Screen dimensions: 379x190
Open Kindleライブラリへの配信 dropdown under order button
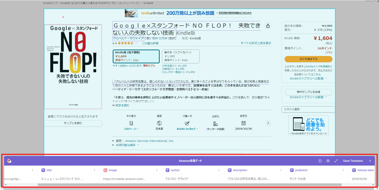click(x=308, y=78)
